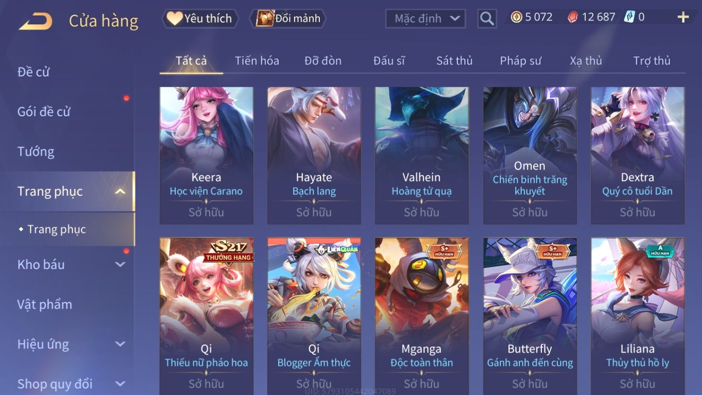Click the plus icon to add currency
This screenshot has height=395, width=702.
(683, 17)
